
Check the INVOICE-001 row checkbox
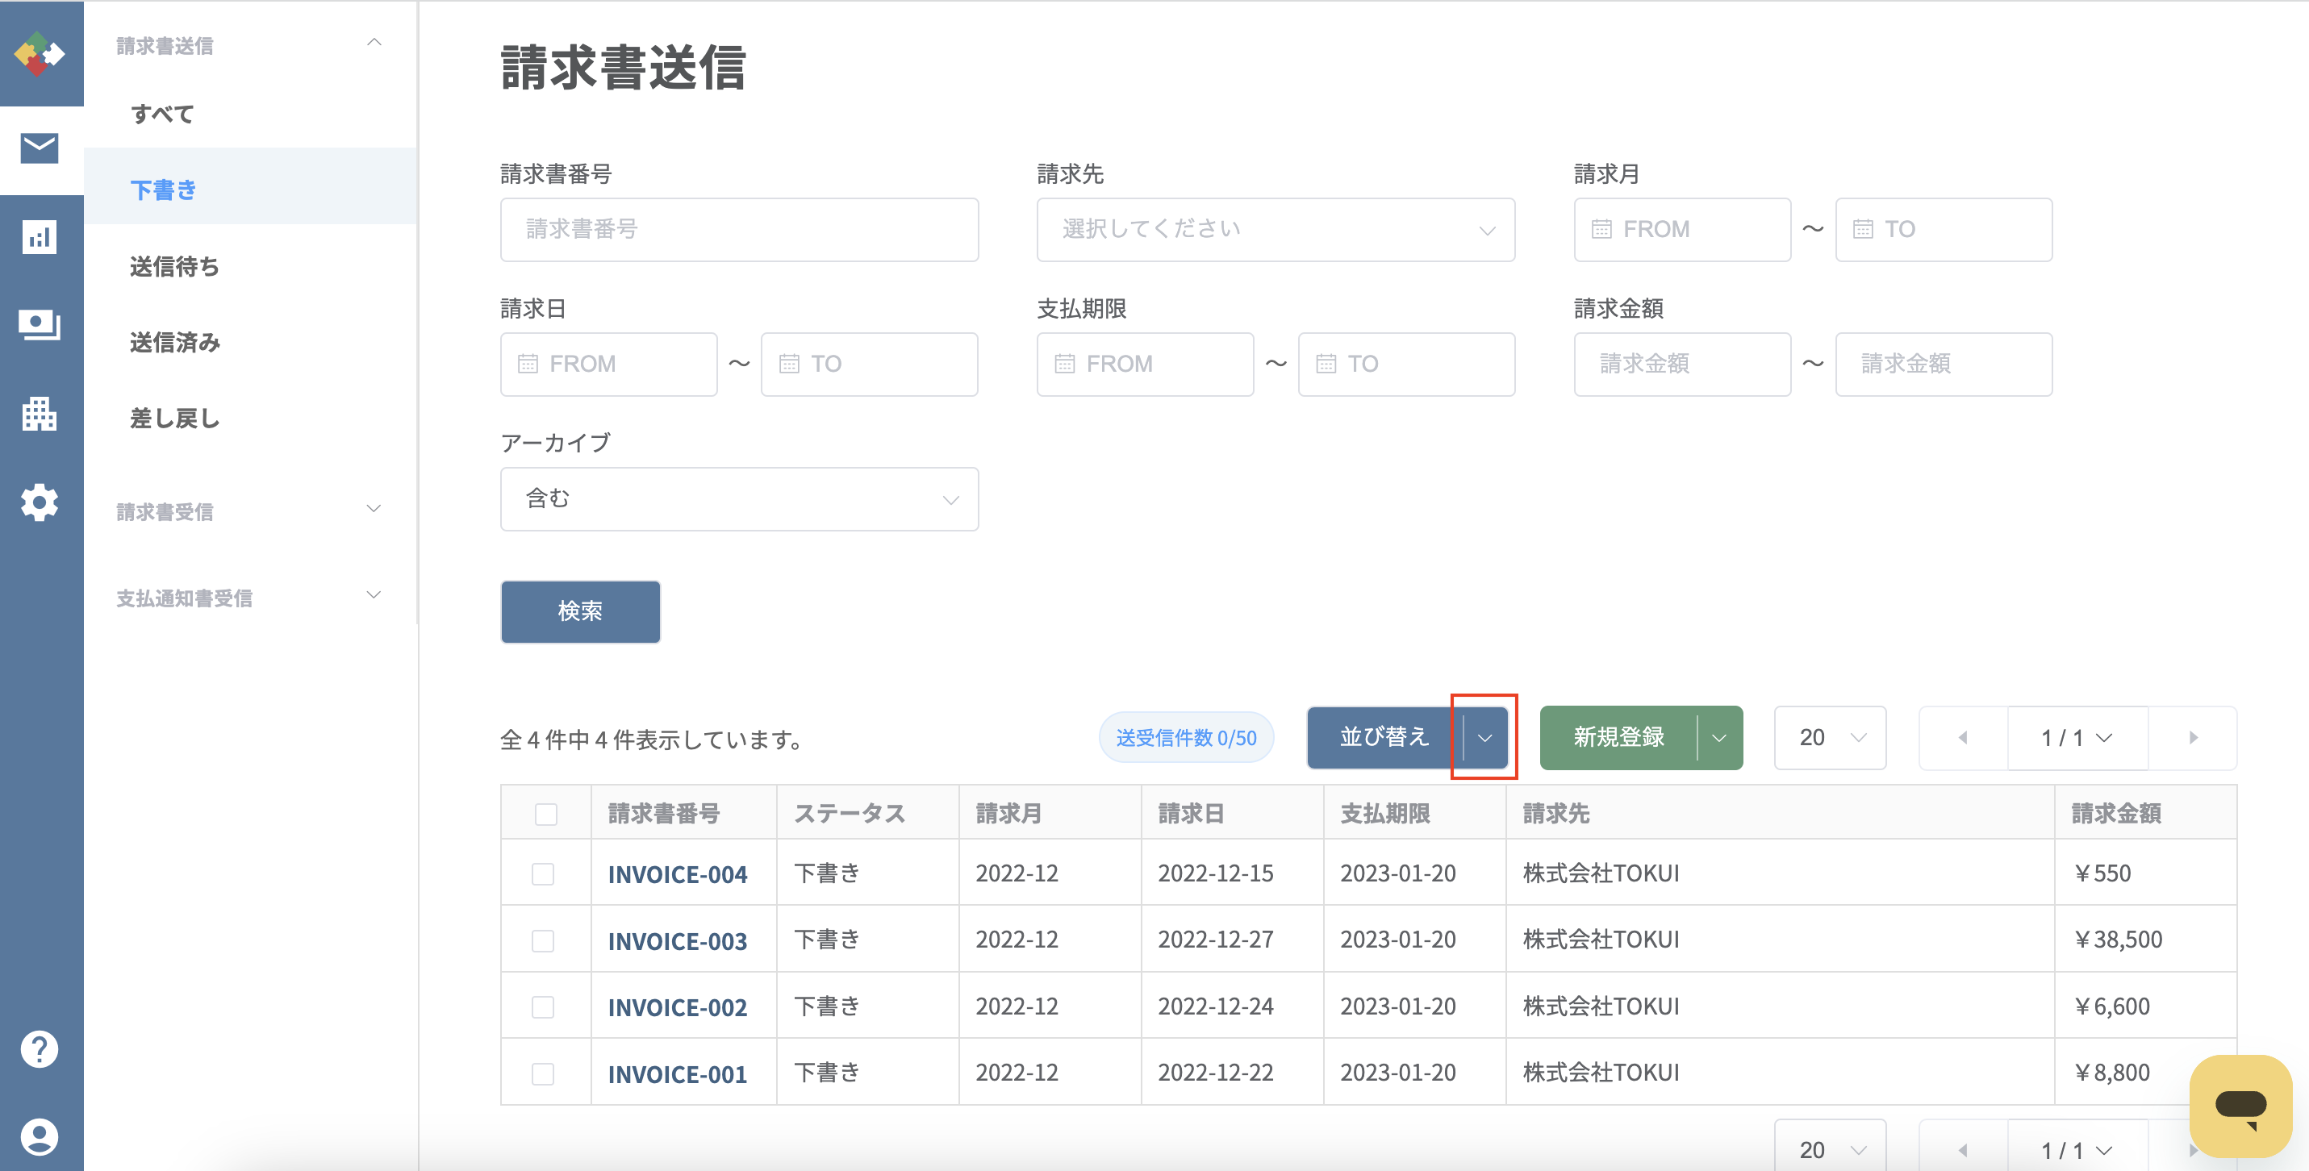[x=543, y=1073]
